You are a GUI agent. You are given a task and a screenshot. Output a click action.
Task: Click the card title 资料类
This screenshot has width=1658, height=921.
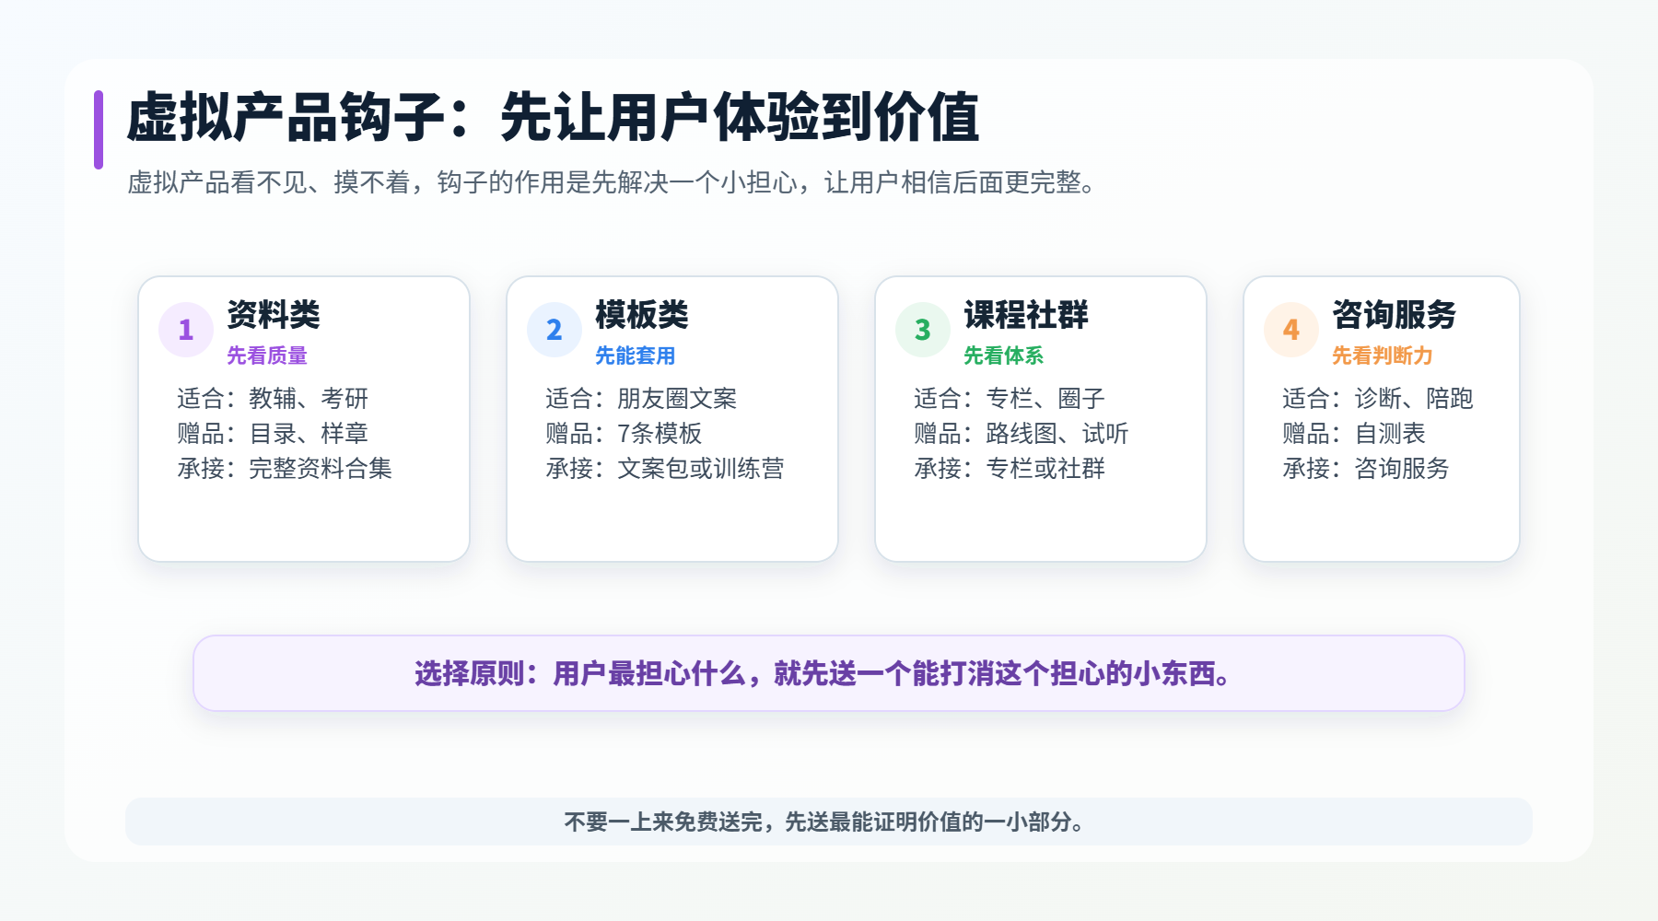pyautogui.click(x=274, y=315)
